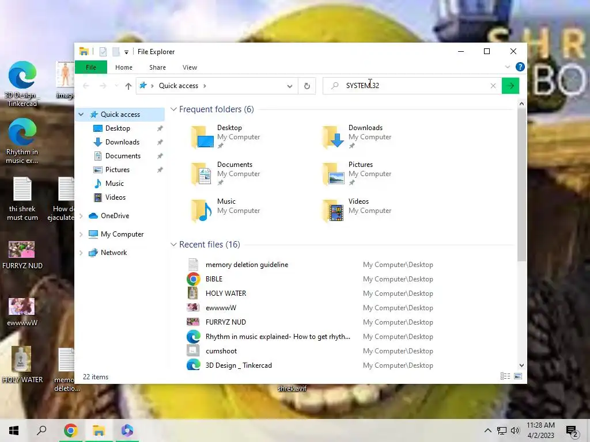This screenshot has height=442, width=590.
Task: Open the address bar history dropdown
Action: (290, 86)
